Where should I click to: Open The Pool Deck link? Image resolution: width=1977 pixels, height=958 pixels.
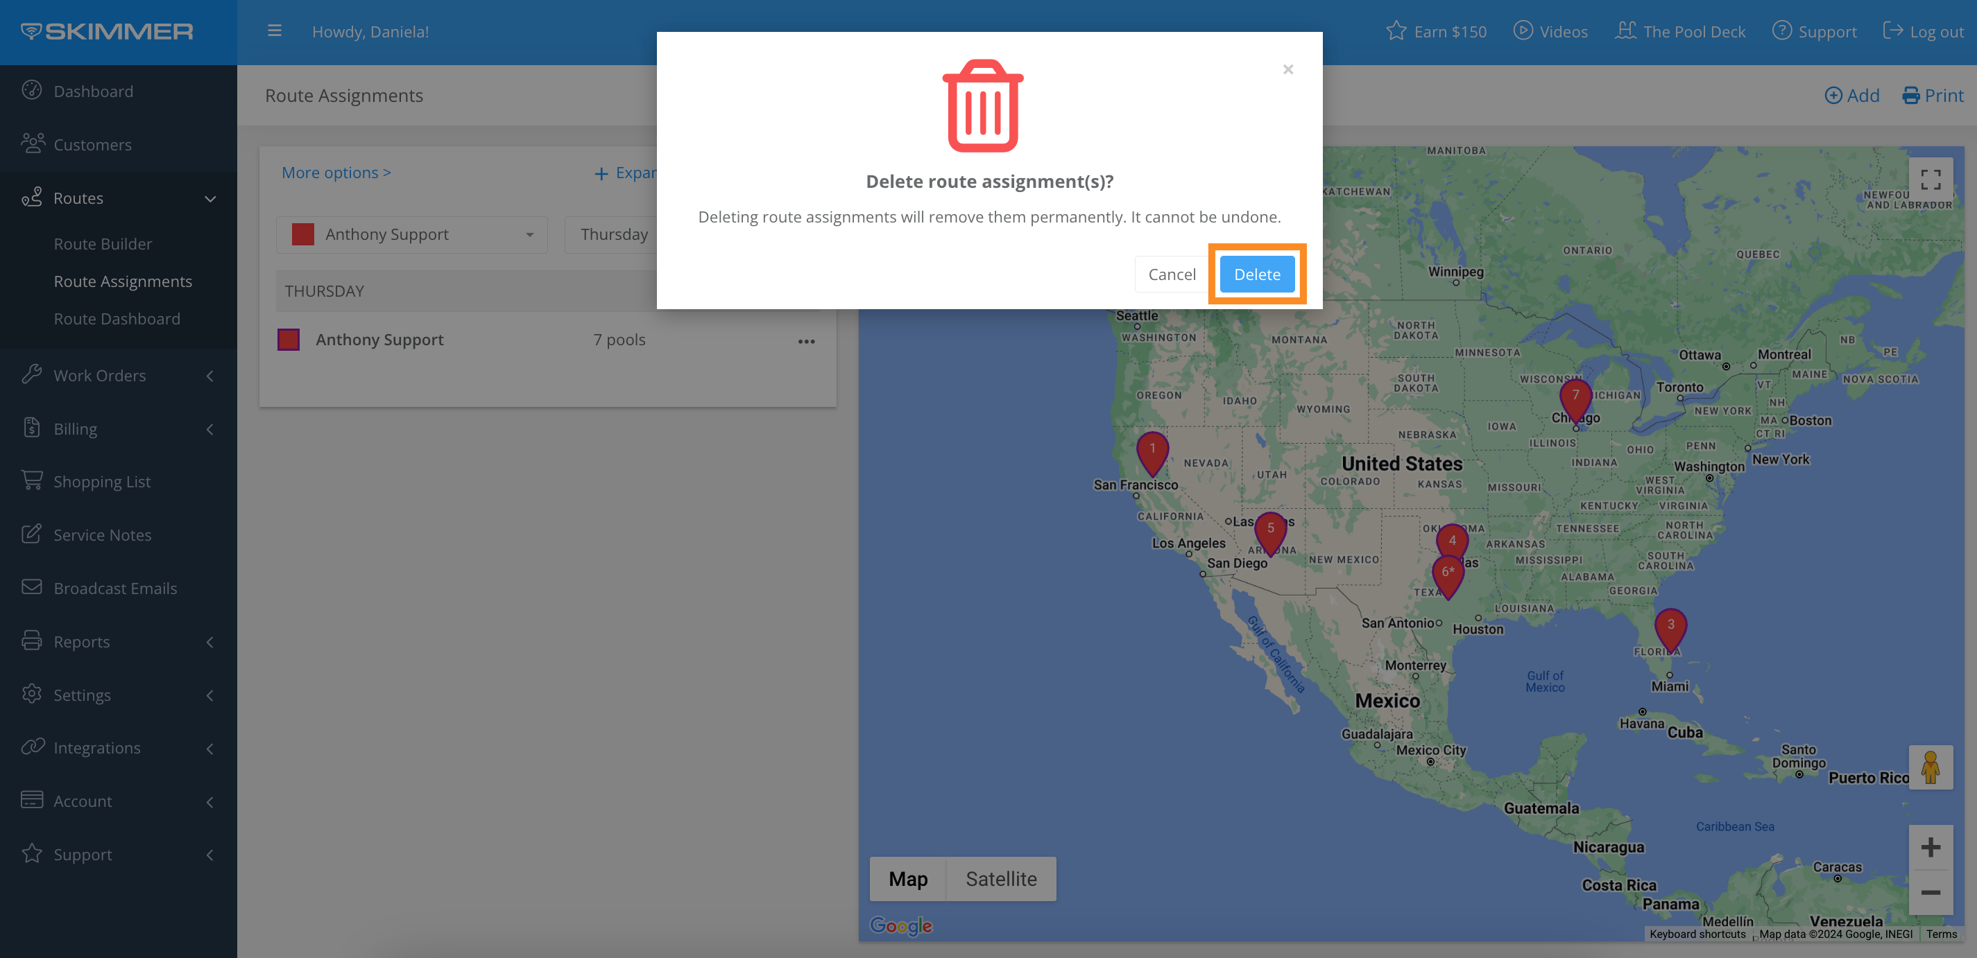point(1680,31)
